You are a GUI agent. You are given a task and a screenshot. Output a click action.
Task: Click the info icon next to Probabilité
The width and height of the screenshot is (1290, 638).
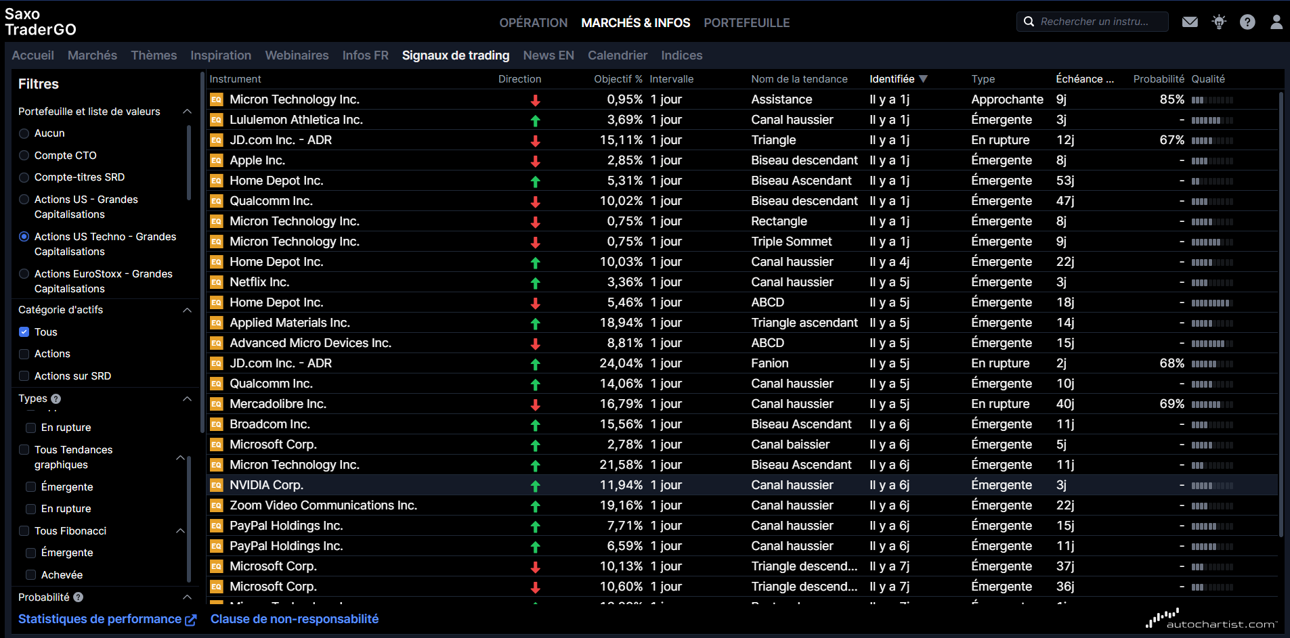pyautogui.click(x=79, y=597)
